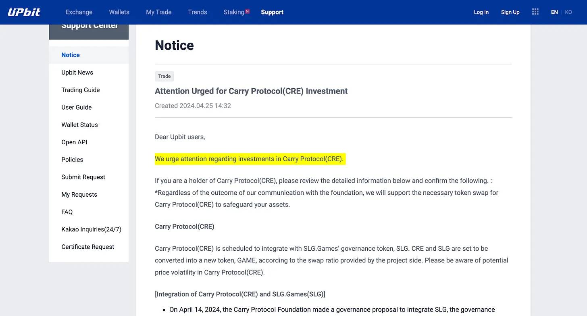Go to Wallets
Image resolution: width=587 pixels, height=316 pixels.
[119, 12]
